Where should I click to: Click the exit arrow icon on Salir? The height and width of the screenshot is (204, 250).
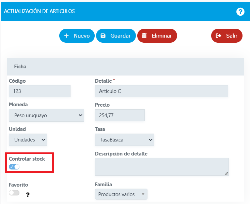[219, 36]
